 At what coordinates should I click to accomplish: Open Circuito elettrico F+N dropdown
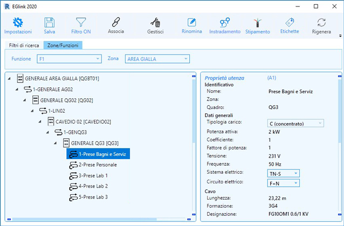(283, 183)
